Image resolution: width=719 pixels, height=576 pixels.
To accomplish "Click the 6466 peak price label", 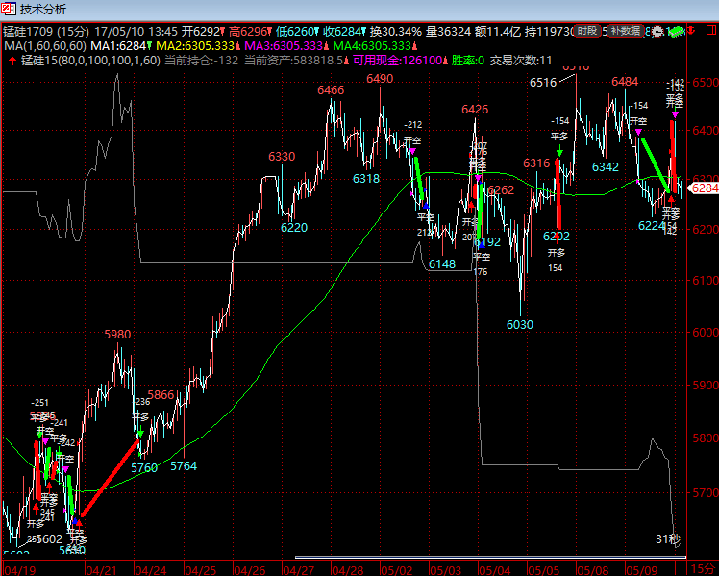I will coord(331,90).
